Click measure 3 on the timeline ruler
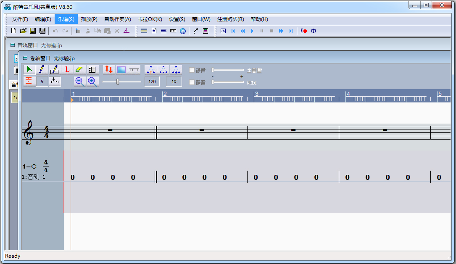This screenshot has height=264, width=456. (x=256, y=94)
